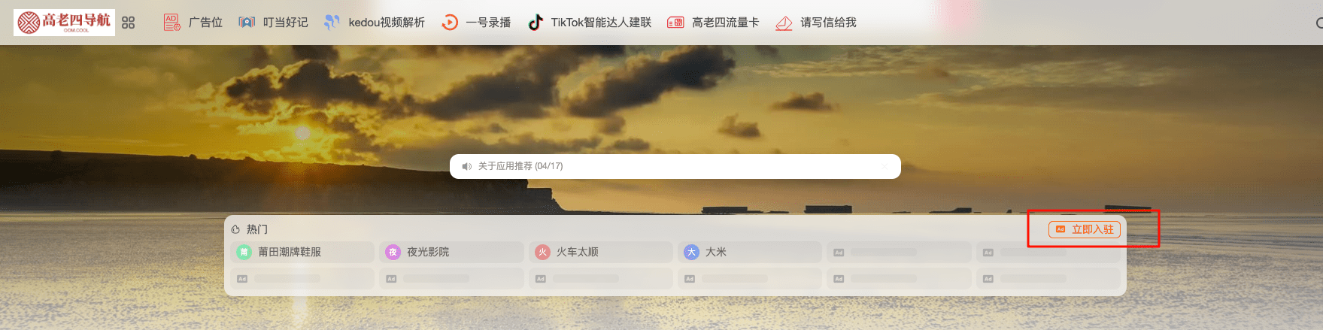Open the 大米 hot link
This screenshot has width=1323, height=330.
coord(749,252)
